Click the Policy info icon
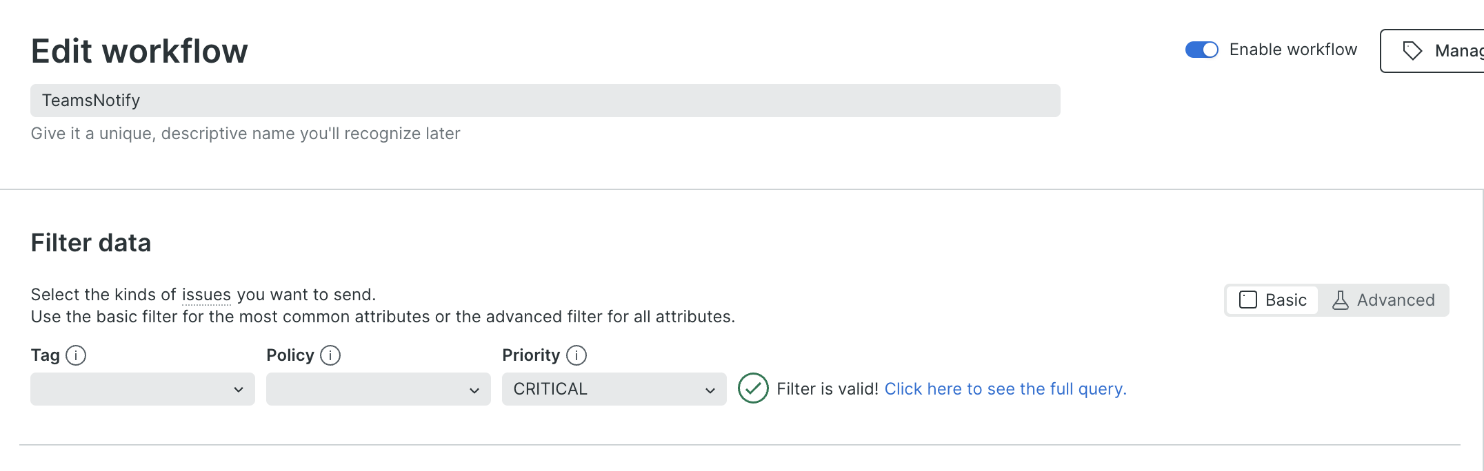 point(330,355)
